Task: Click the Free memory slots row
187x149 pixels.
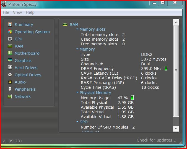Action: pyautogui.click(x=103, y=44)
